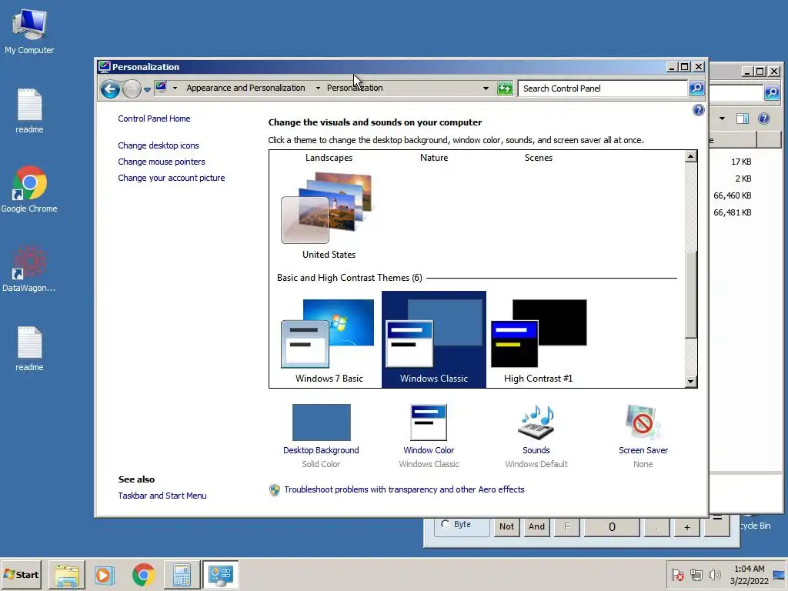Image resolution: width=788 pixels, height=591 pixels.
Task: Click the Landscapes theme label
Action: (329, 157)
